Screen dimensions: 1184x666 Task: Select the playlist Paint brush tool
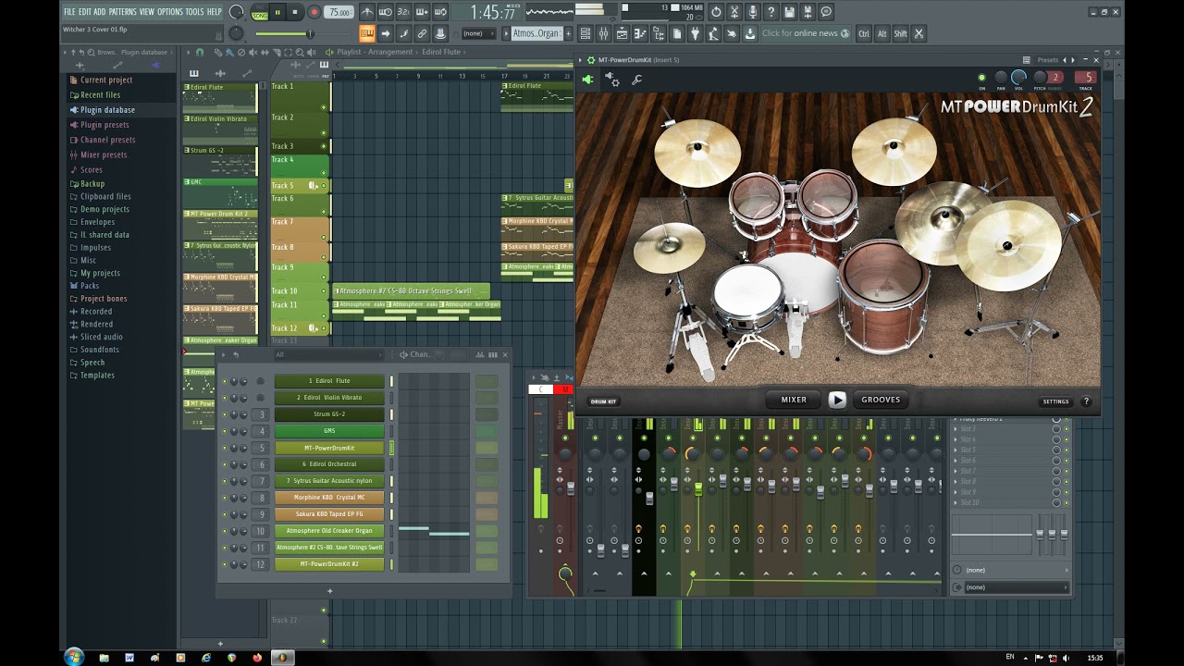click(229, 52)
